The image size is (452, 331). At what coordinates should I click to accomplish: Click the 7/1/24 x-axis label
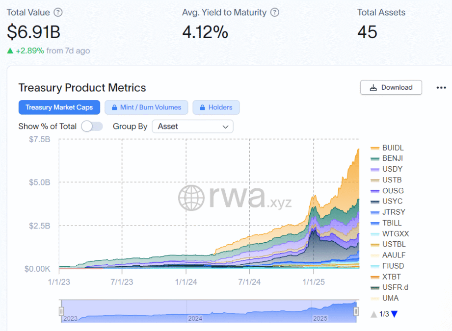pyautogui.click(x=249, y=282)
